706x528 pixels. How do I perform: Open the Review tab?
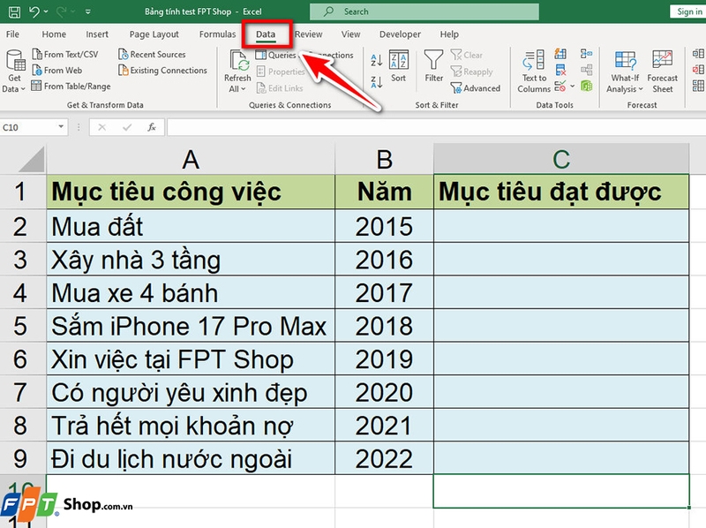308,34
